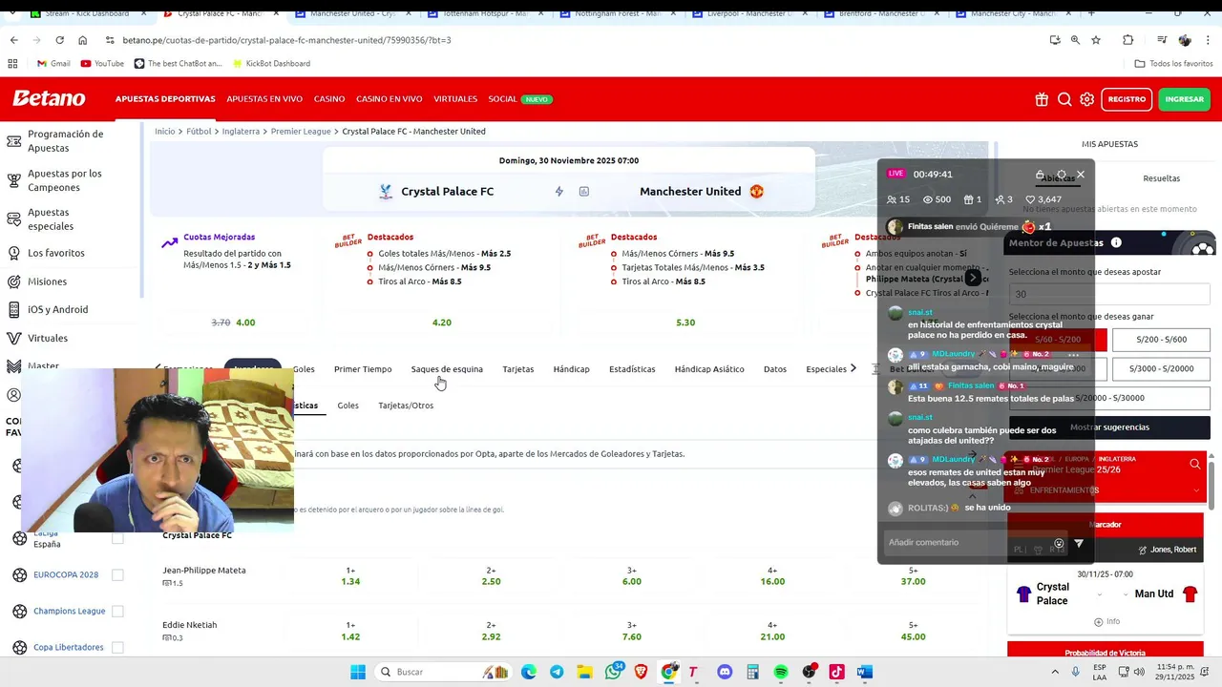
Task: Open Telegram from the taskbar
Action: click(557, 672)
